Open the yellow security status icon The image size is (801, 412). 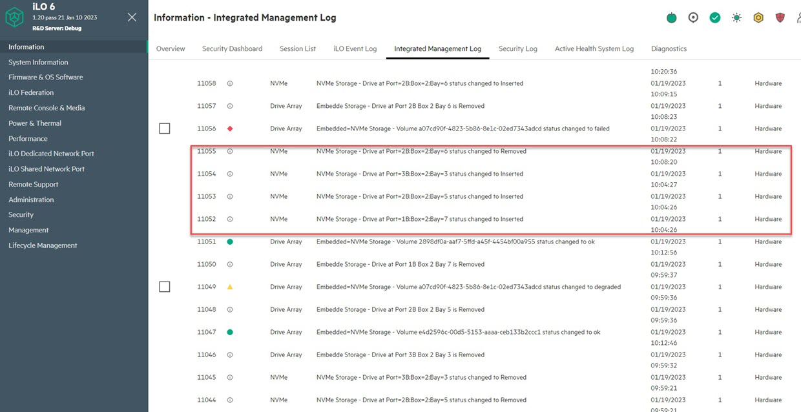point(758,17)
